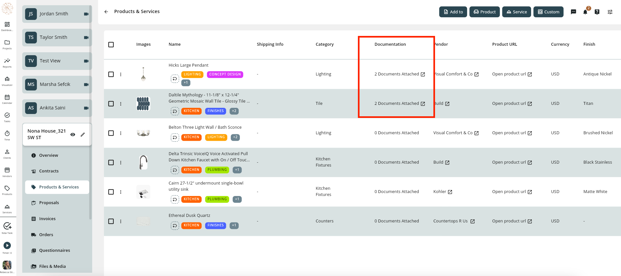
Task: Open the Clients icon
Action: coord(7,152)
